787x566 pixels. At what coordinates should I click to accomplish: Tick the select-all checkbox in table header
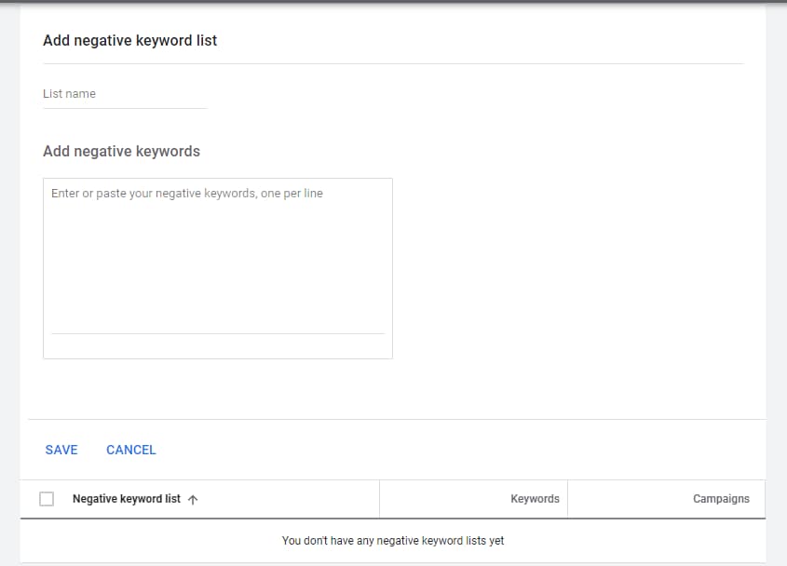click(x=47, y=499)
